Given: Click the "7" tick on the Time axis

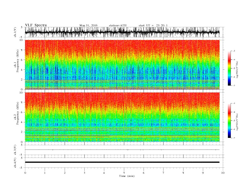Looking at the screenshot, I should [163, 173].
